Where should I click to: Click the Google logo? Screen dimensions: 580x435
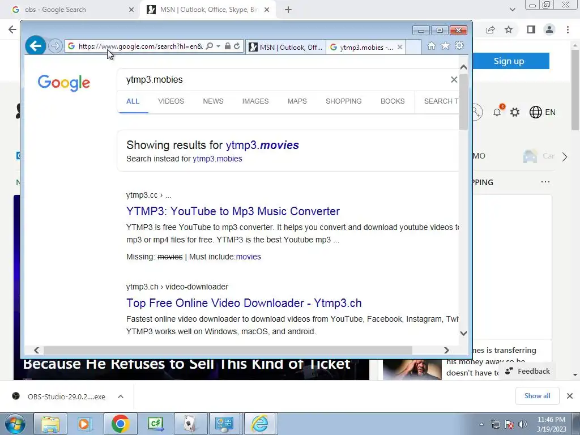click(x=63, y=83)
